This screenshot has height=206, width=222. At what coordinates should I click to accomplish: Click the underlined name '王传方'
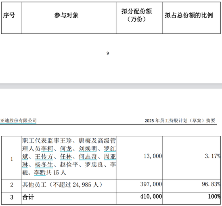tap(44, 157)
